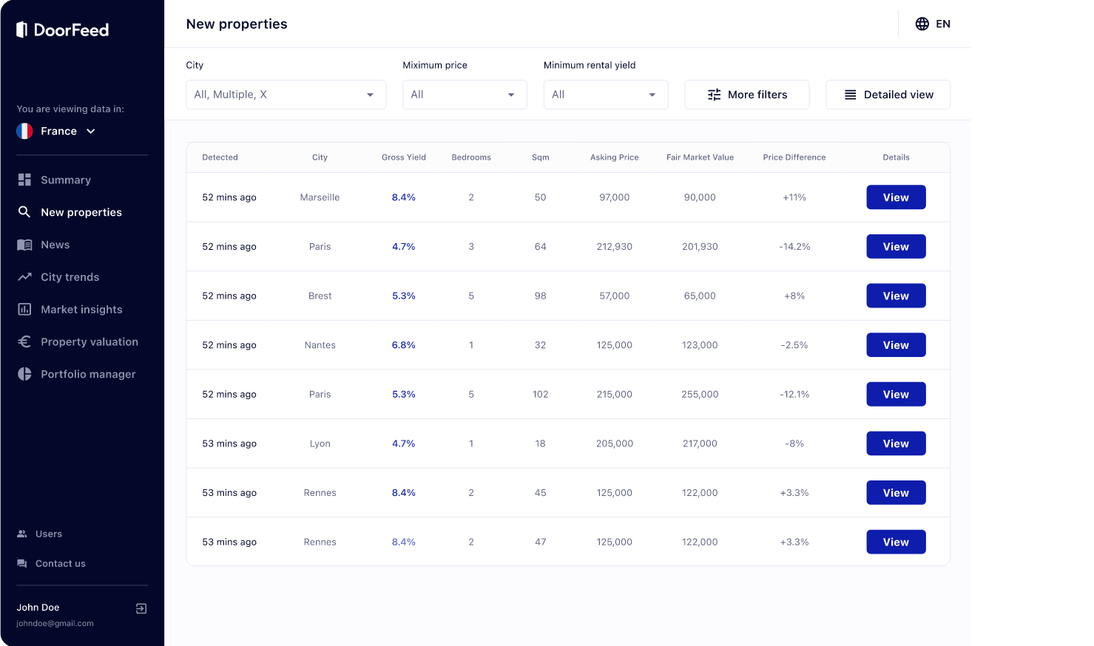Click the globe language icon
This screenshot has height=646, width=1094.
(x=922, y=24)
